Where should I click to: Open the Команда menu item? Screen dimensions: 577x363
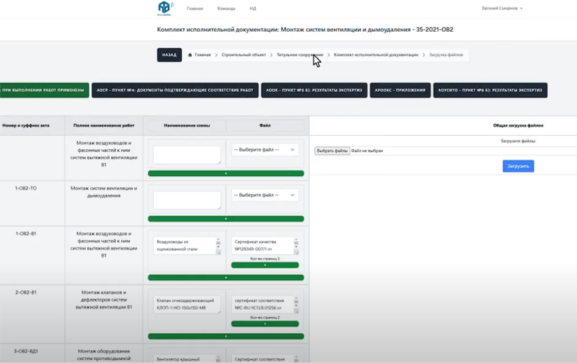(226, 9)
